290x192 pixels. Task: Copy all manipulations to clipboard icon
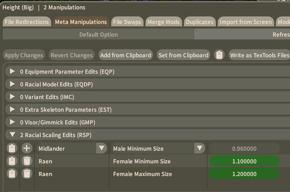[219, 55]
